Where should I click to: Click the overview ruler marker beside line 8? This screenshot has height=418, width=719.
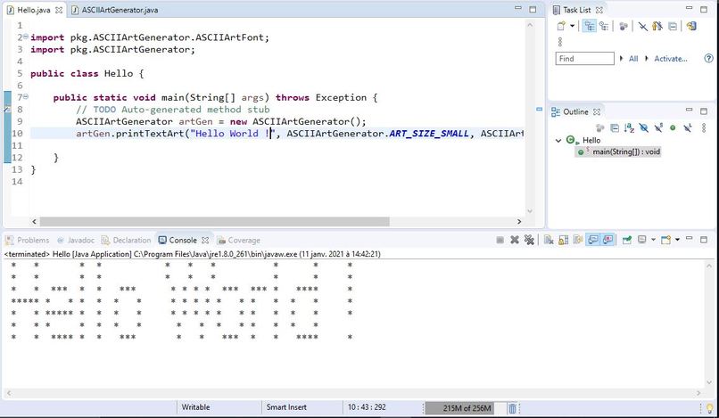click(x=539, y=109)
